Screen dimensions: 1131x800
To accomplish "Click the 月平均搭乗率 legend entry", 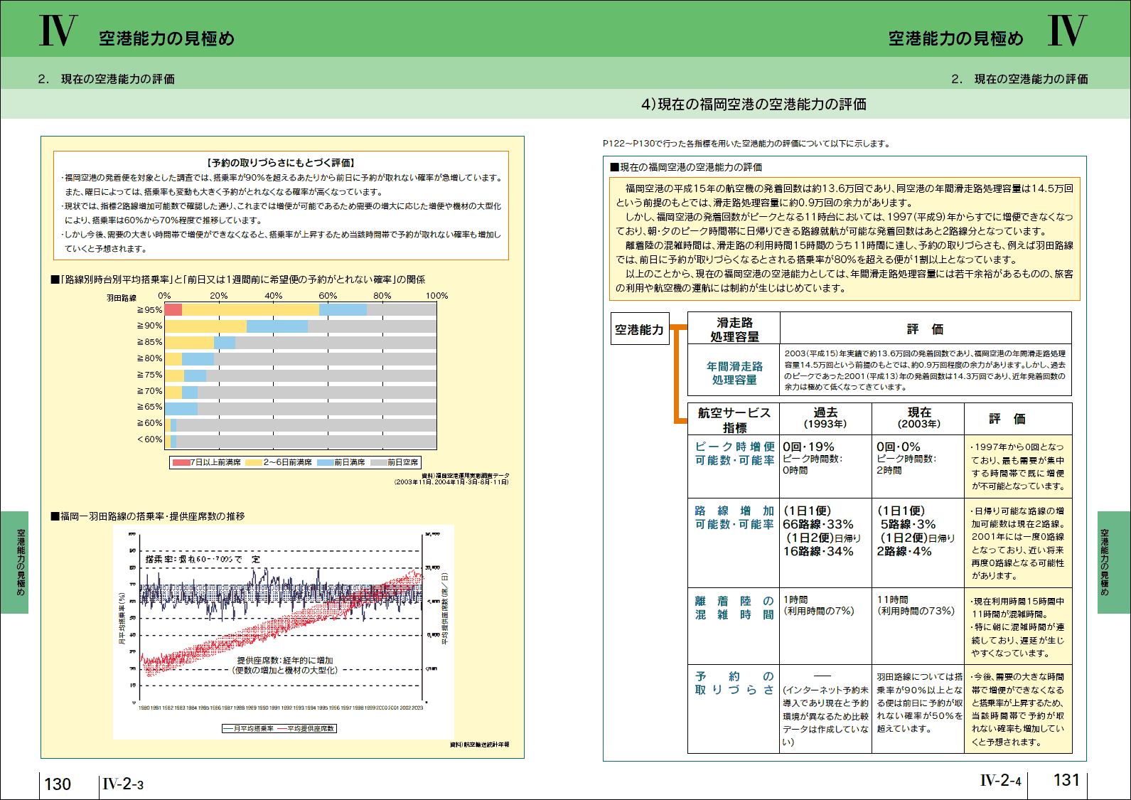I will tap(249, 729).
